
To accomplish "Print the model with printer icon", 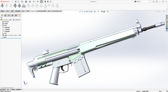I will tap(30, 2).
